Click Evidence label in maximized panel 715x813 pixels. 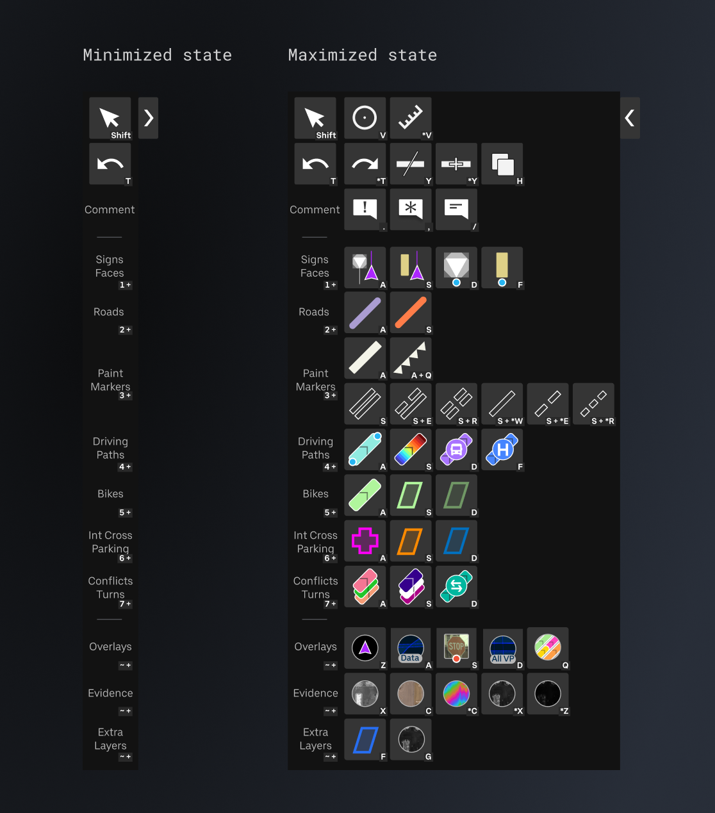pos(315,693)
